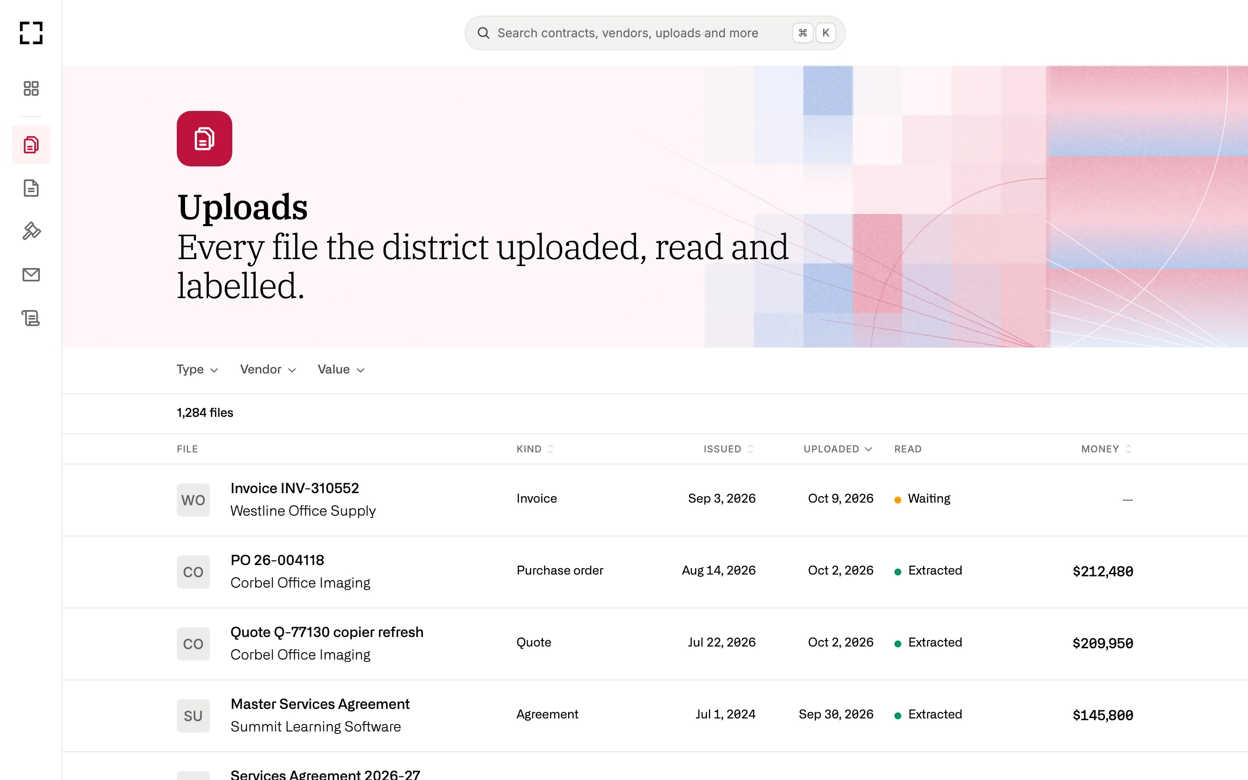Click the $209,950 amount
The width and height of the screenshot is (1248, 780).
pyautogui.click(x=1102, y=643)
